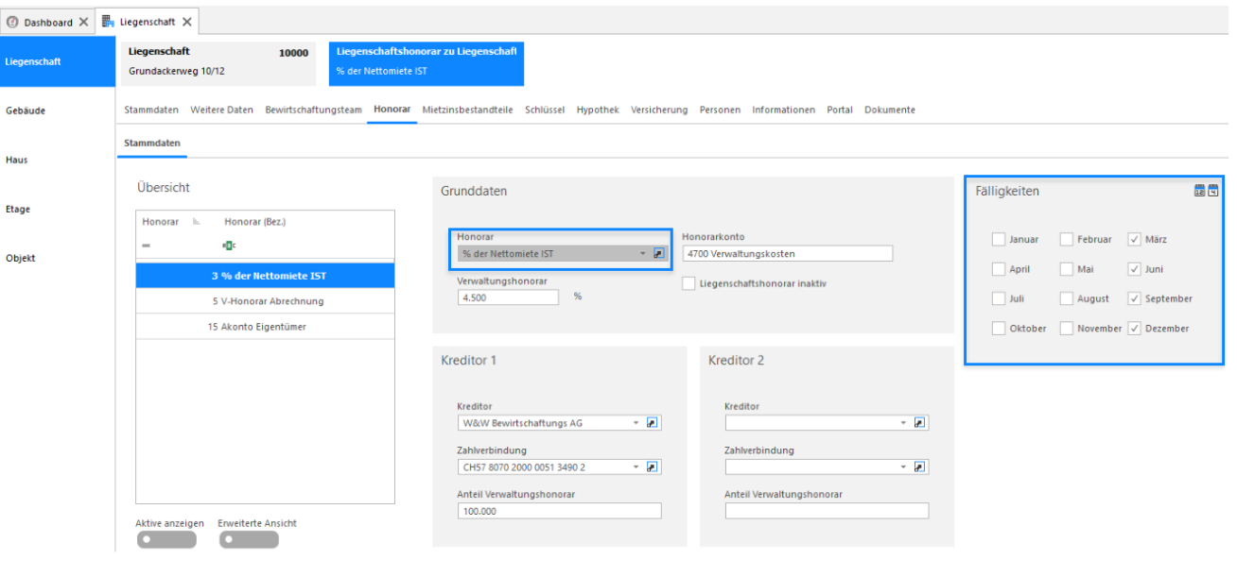Switch to the Weitere Daten tab

tap(221, 110)
